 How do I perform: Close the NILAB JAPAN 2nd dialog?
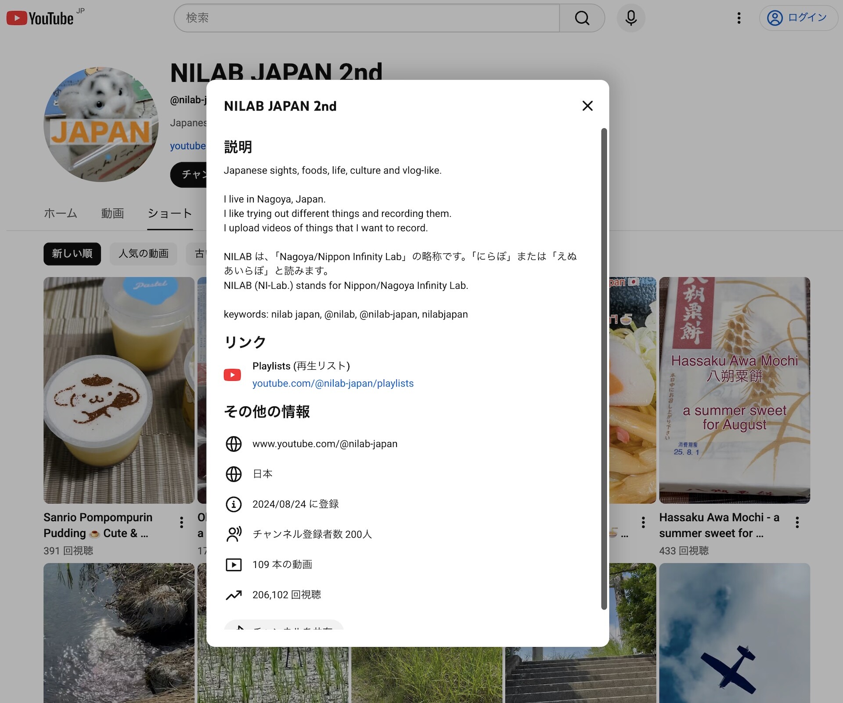[x=587, y=106]
